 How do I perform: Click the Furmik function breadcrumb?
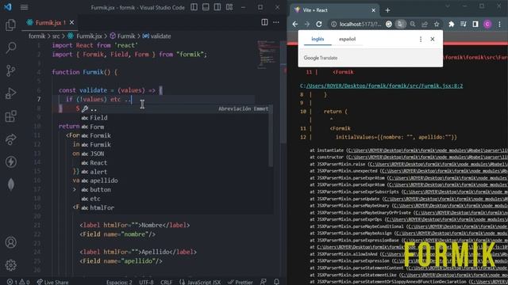click(123, 36)
